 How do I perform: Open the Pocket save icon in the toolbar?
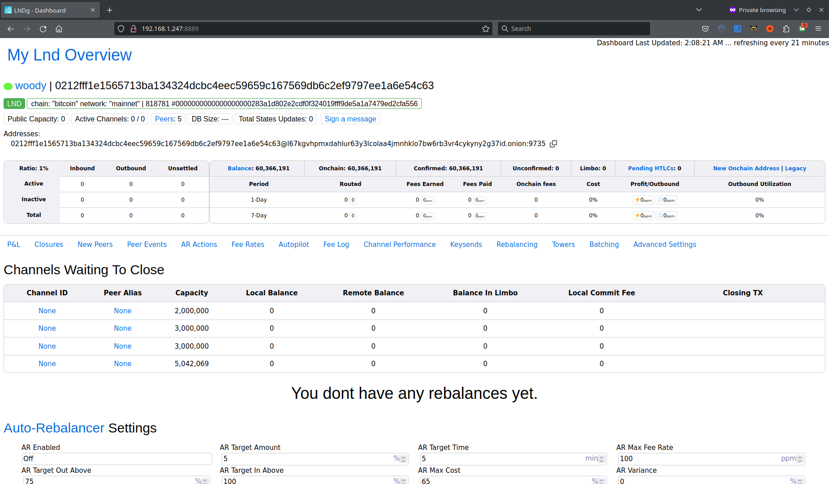[x=705, y=29]
